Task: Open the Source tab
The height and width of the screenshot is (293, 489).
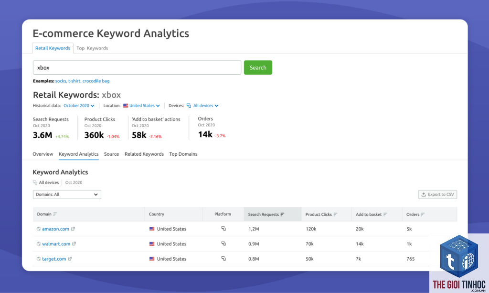Action: [111, 154]
